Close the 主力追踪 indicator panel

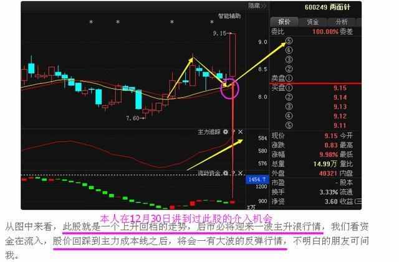click(241, 133)
